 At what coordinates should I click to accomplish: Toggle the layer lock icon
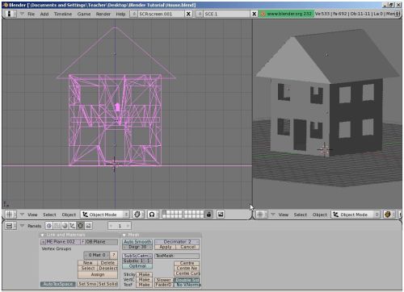pyautogui.click(x=208, y=215)
